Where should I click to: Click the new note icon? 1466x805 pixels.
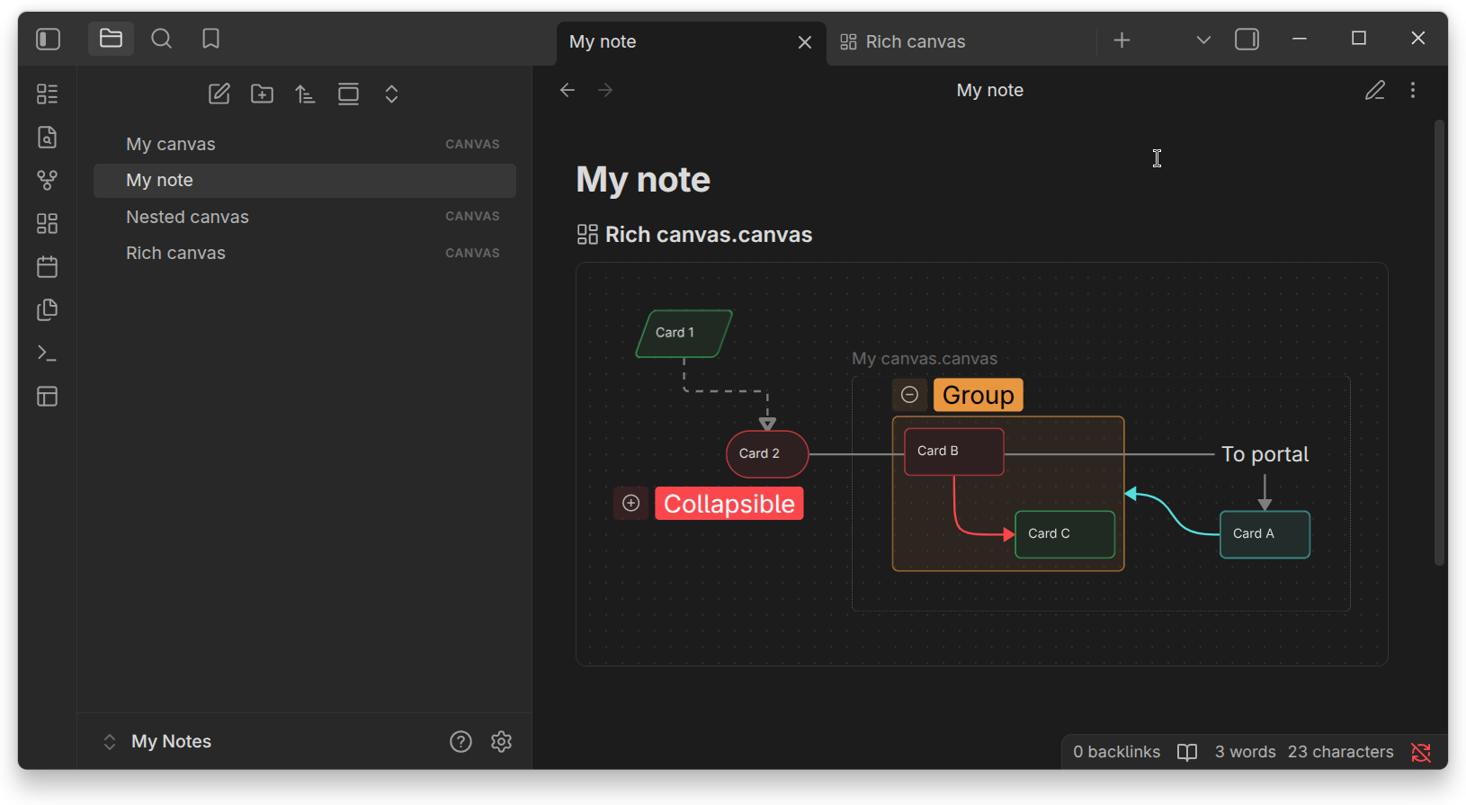click(x=219, y=94)
